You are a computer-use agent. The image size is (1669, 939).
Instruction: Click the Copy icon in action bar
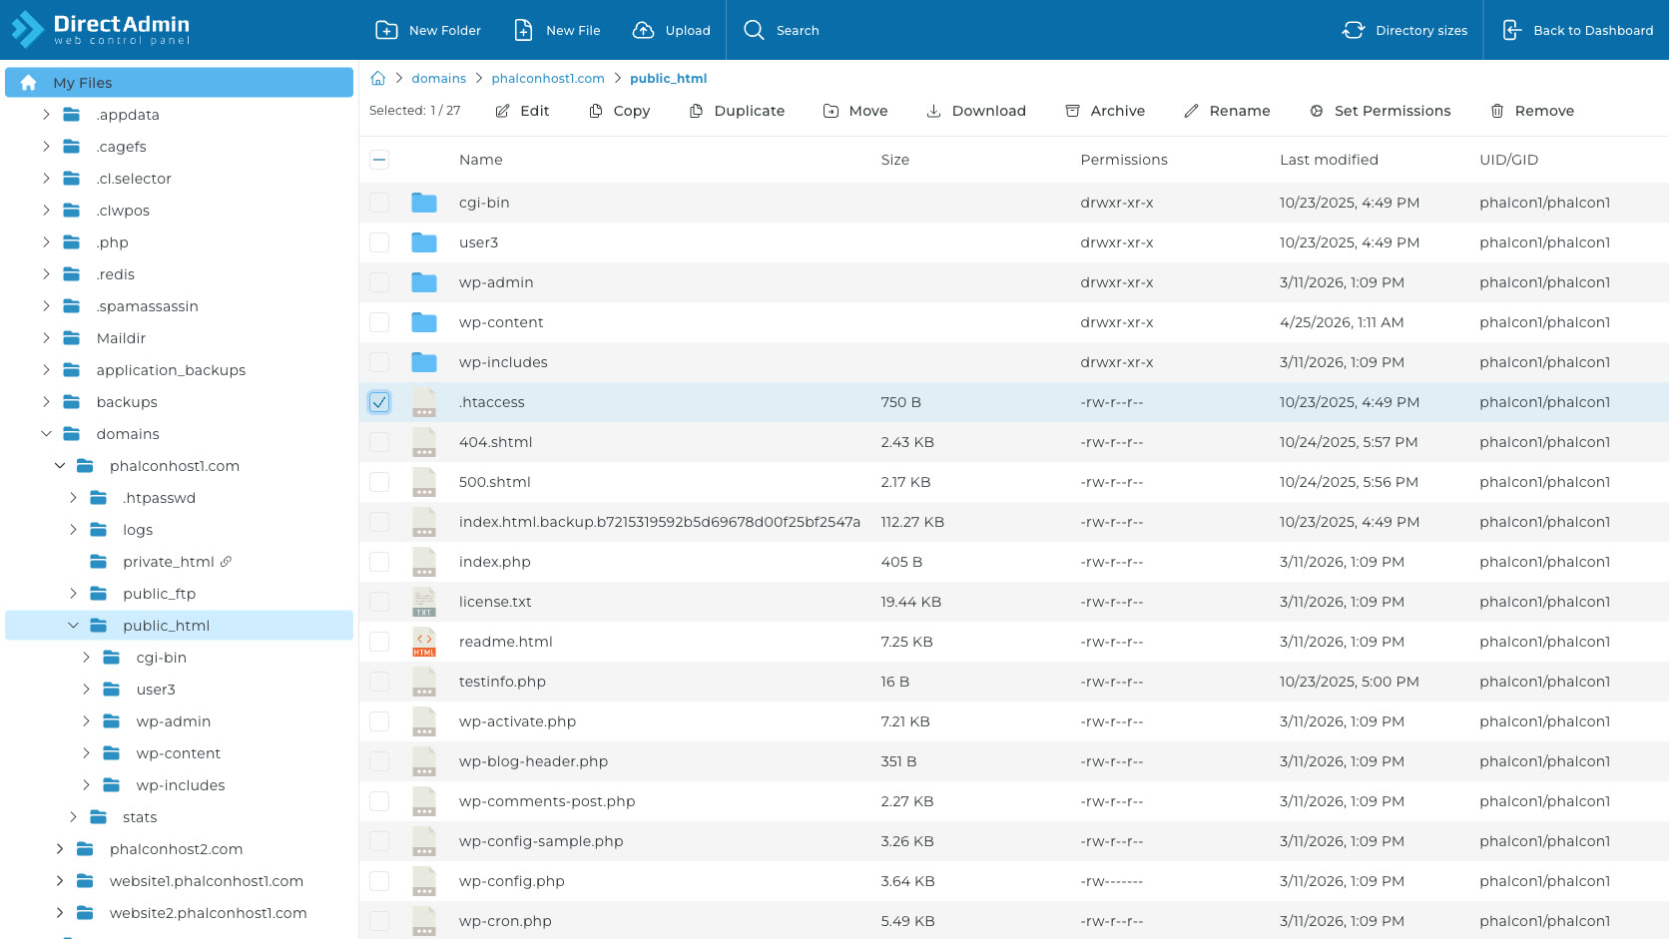coord(596,111)
